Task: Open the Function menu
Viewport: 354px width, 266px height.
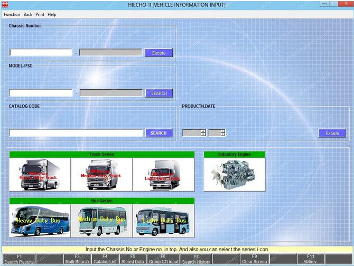Action: [x=12, y=14]
